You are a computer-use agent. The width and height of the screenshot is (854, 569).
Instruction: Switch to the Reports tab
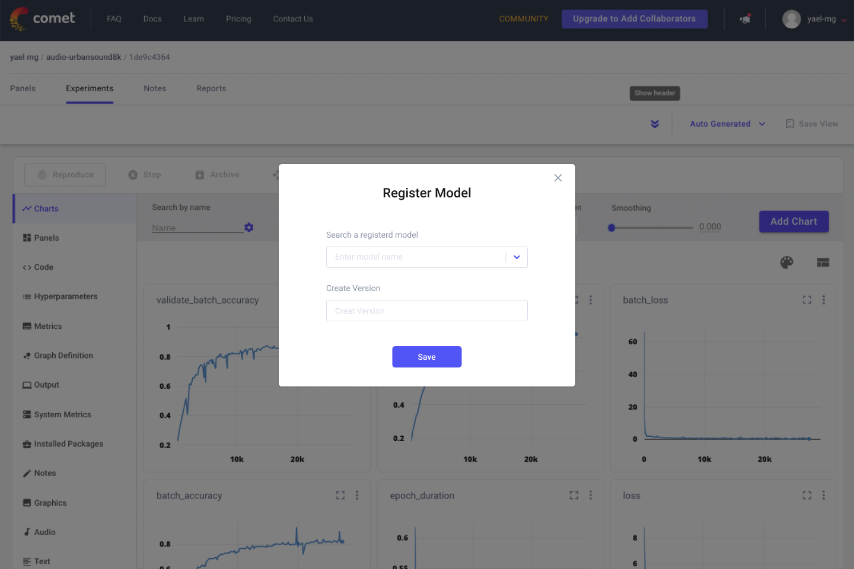211,88
